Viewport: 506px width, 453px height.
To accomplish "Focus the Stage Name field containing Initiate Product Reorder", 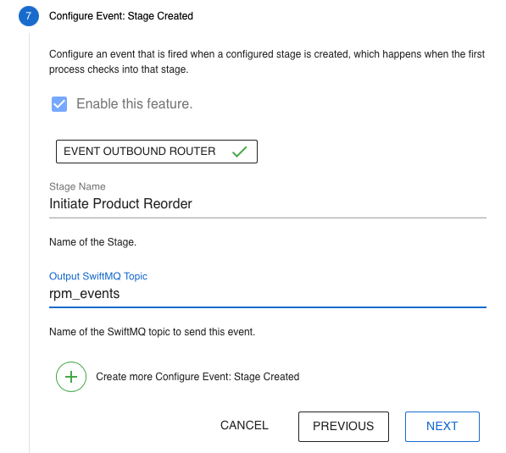I will (x=268, y=204).
